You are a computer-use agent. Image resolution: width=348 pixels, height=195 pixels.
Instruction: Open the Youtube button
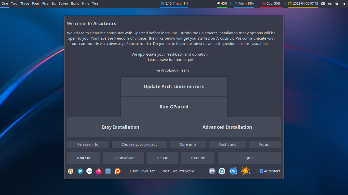(198, 158)
